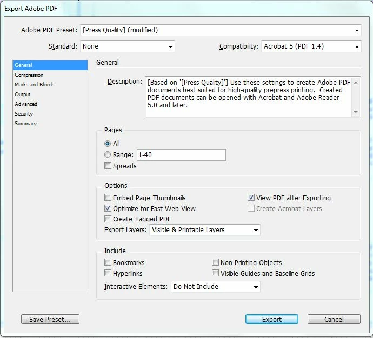Select the Range radio button

108,154
